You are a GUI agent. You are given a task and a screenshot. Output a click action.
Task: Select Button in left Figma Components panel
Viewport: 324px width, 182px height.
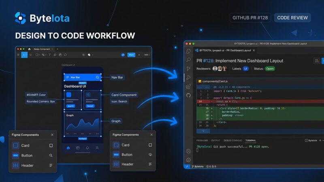pos(33,155)
